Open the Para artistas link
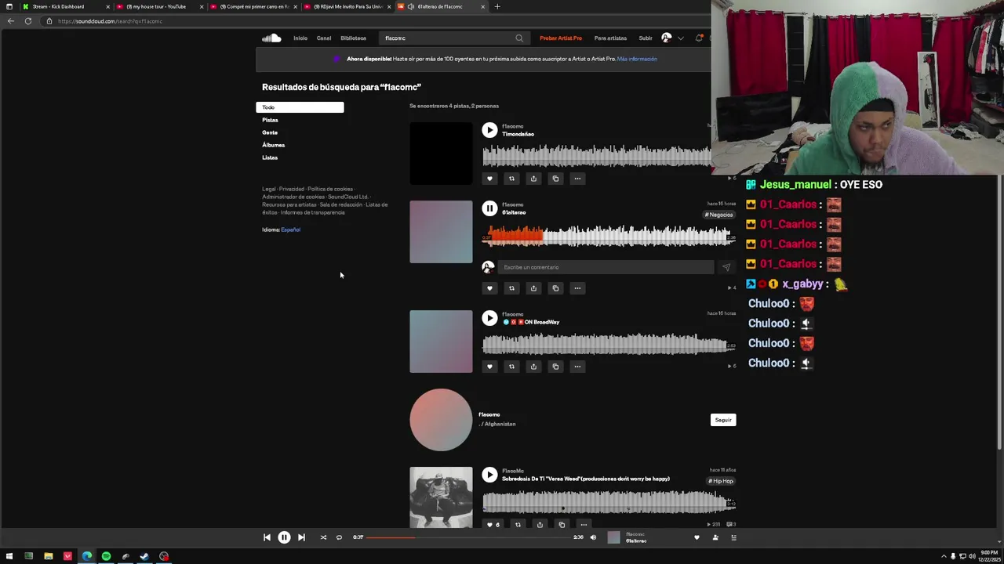This screenshot has width=1004, height=564. 610,38
